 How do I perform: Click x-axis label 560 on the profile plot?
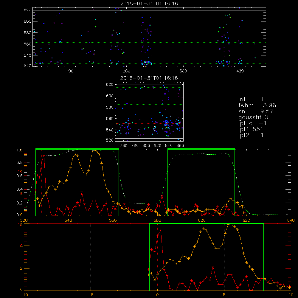pyautogui.click(x=113, y=220)
